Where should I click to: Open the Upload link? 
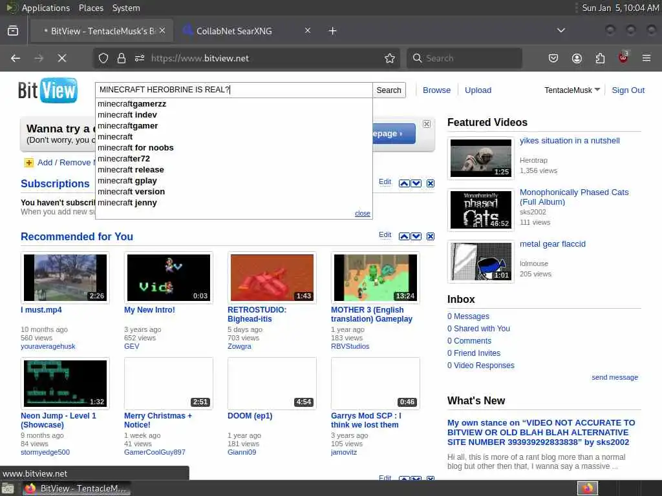[478, 90]
